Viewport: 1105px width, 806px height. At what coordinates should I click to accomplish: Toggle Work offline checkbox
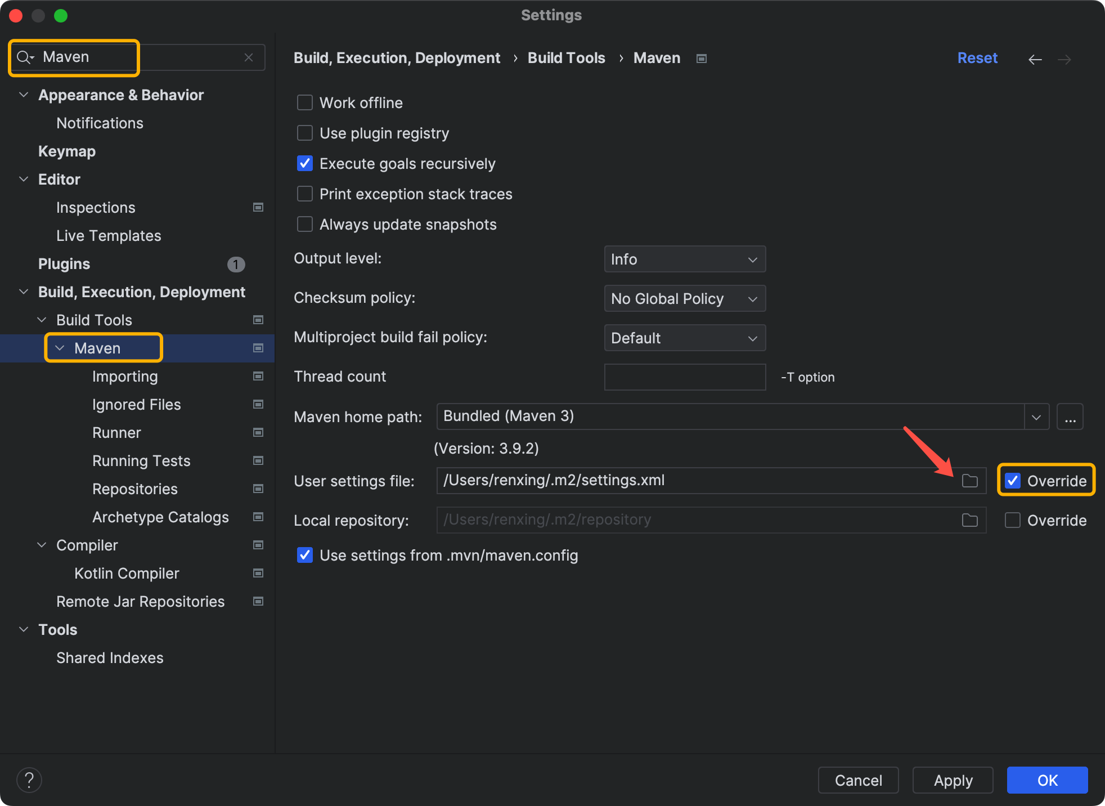tap(305, 102)
